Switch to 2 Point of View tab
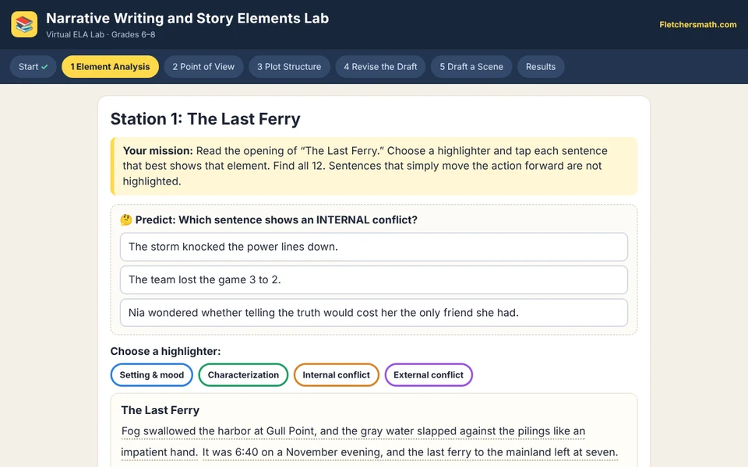Image resolution: width=748 pixels, height=467 pixels. [203, 67]
